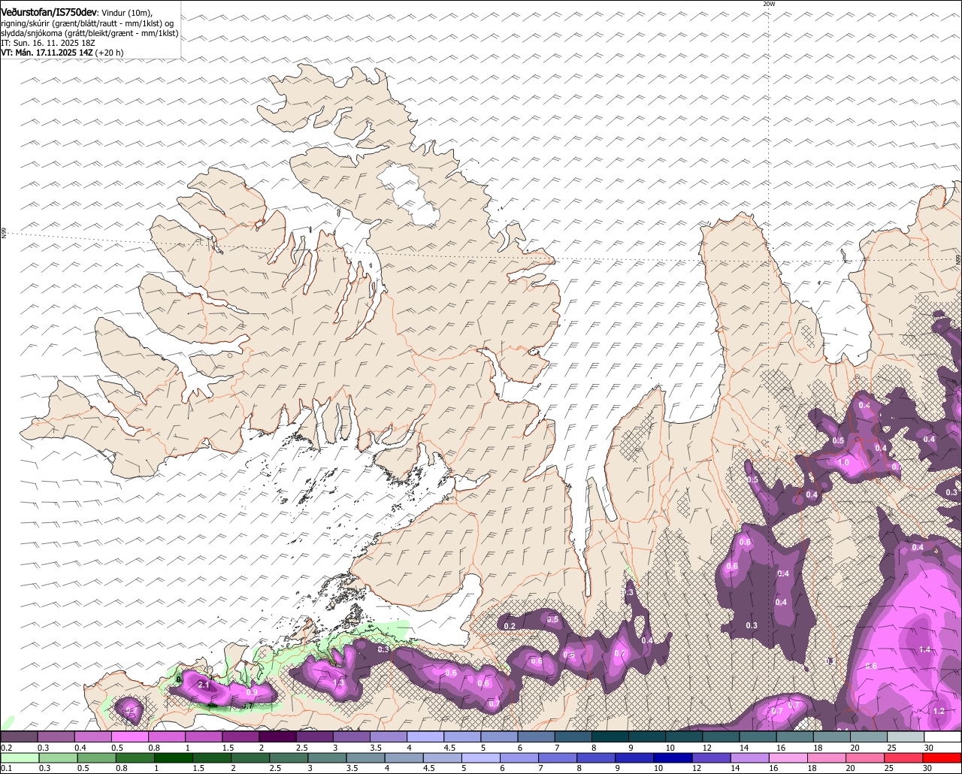Image resolution: width=962 pixels, height=774 pixels.
Task: Pick the crimson 25 rain legend swatch
Action: tap(903, 757)
